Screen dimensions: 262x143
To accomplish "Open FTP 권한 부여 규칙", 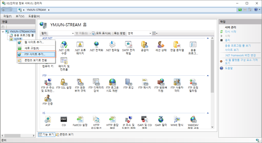I will (80, 85).
